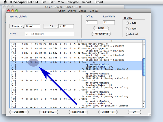
Task: Open the Apple menu
Action: point(5,2)
